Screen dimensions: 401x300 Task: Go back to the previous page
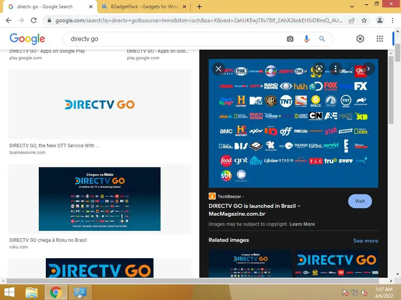(9, 20)
